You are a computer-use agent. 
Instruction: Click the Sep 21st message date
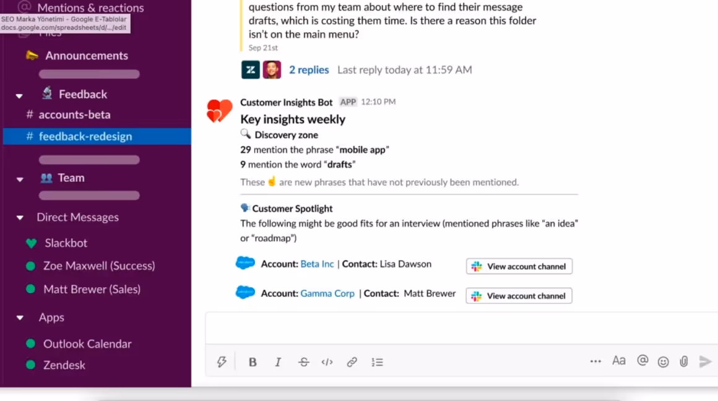coord(263,48)
